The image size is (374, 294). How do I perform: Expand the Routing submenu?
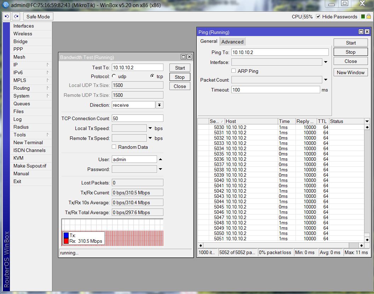click(x=48, y=88)
